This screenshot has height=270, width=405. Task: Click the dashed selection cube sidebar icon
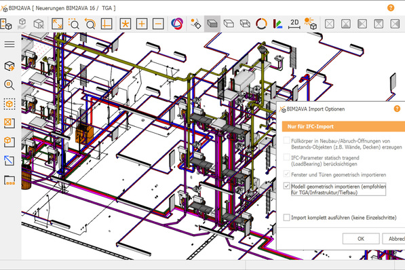pyautogui.click(x=9, y=104)
